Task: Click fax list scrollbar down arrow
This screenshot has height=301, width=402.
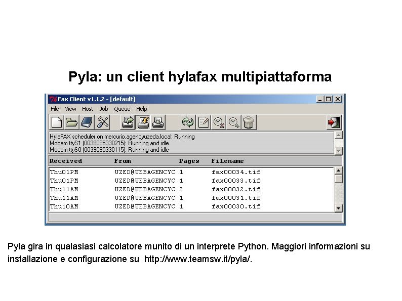Action: (x=339, y=208)
